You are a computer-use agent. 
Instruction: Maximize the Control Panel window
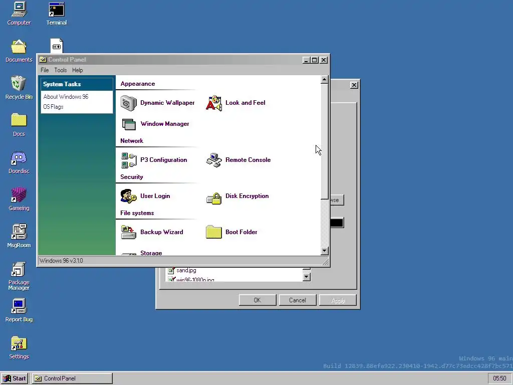click(x=315, y=60)
